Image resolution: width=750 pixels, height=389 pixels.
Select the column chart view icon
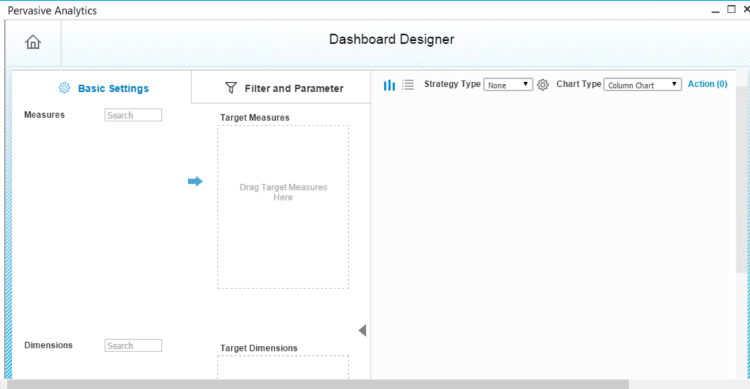click(389, 84)
